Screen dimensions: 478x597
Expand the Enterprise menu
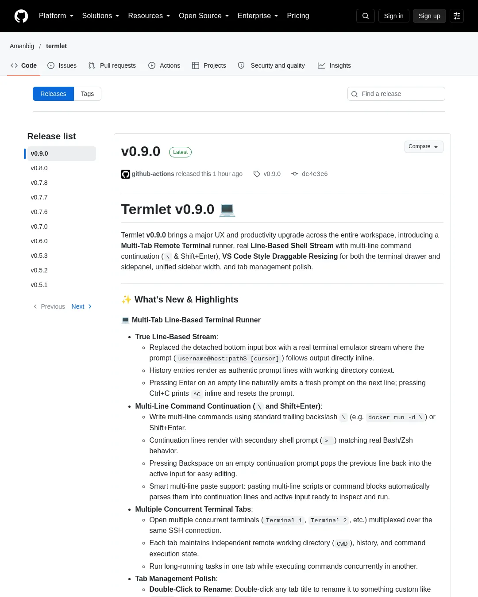coord(258,16)
